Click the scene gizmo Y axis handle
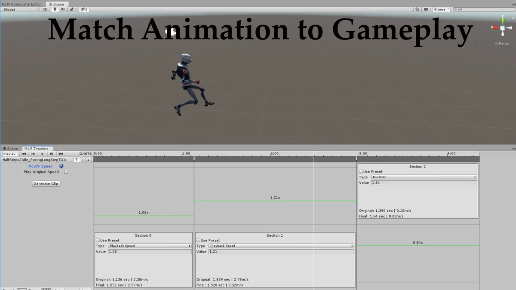 point(502,20)
